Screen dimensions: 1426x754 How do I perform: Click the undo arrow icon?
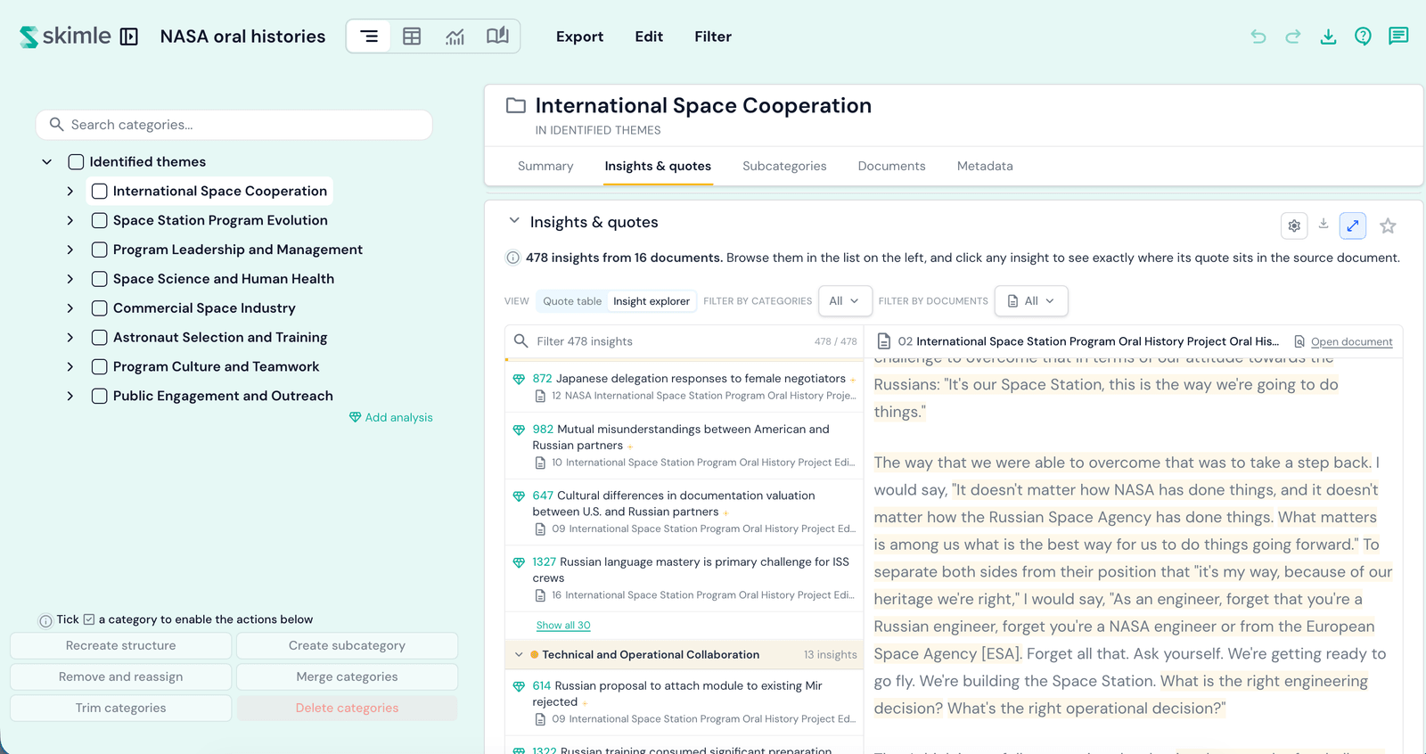[x=1258, y=37]
